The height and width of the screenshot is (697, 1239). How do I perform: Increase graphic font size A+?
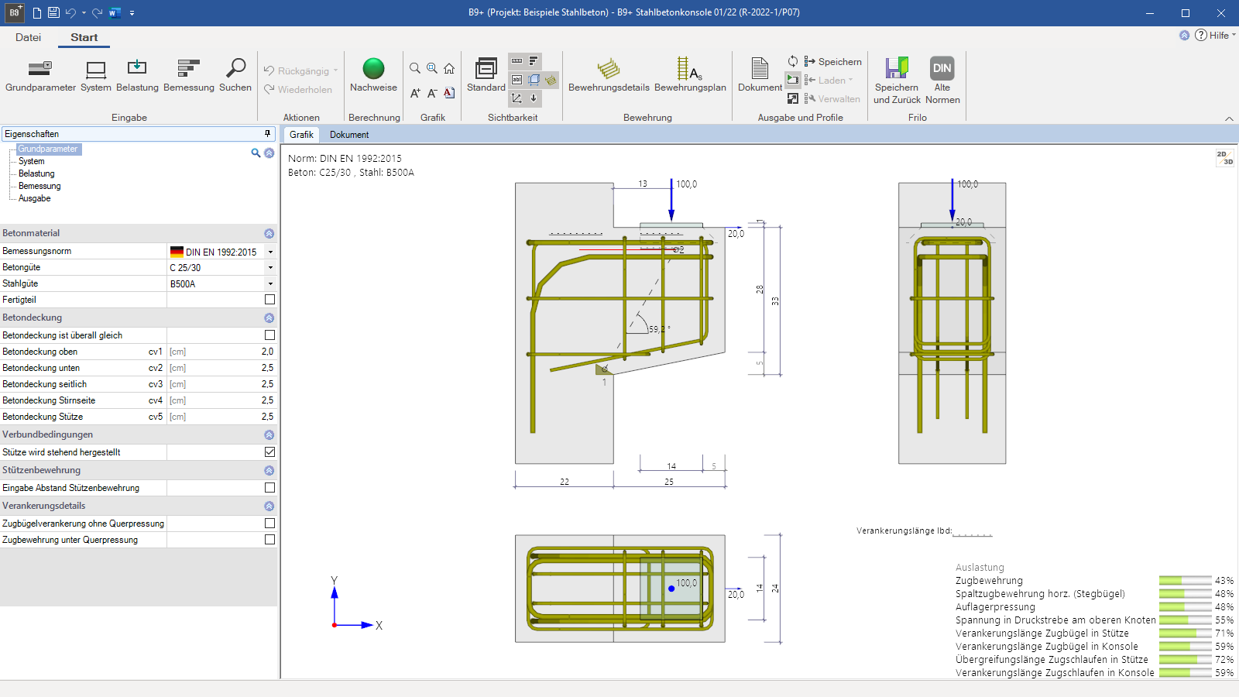(x=415, y=93)
